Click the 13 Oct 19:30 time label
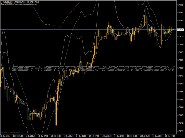This screenshot has height=138, width=185. 68,136
